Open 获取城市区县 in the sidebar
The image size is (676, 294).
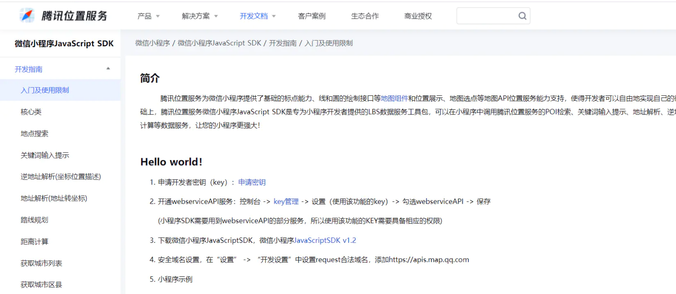point(41,284)
